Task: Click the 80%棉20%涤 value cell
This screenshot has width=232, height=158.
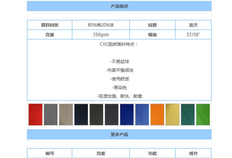Action: click(x=101, y=25)
